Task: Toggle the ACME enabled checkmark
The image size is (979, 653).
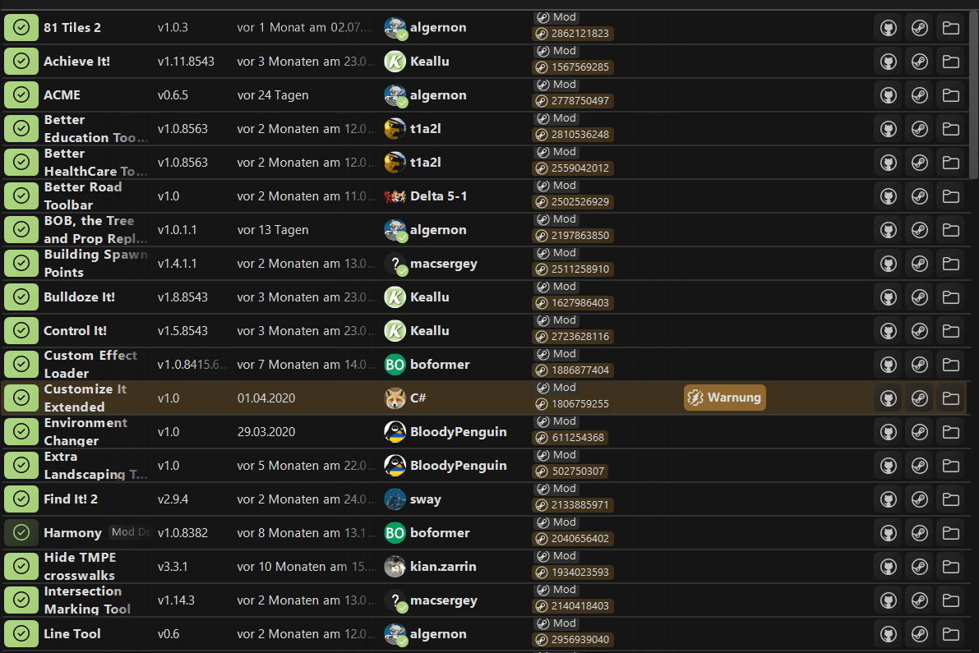Action: [x=21, y=94]
